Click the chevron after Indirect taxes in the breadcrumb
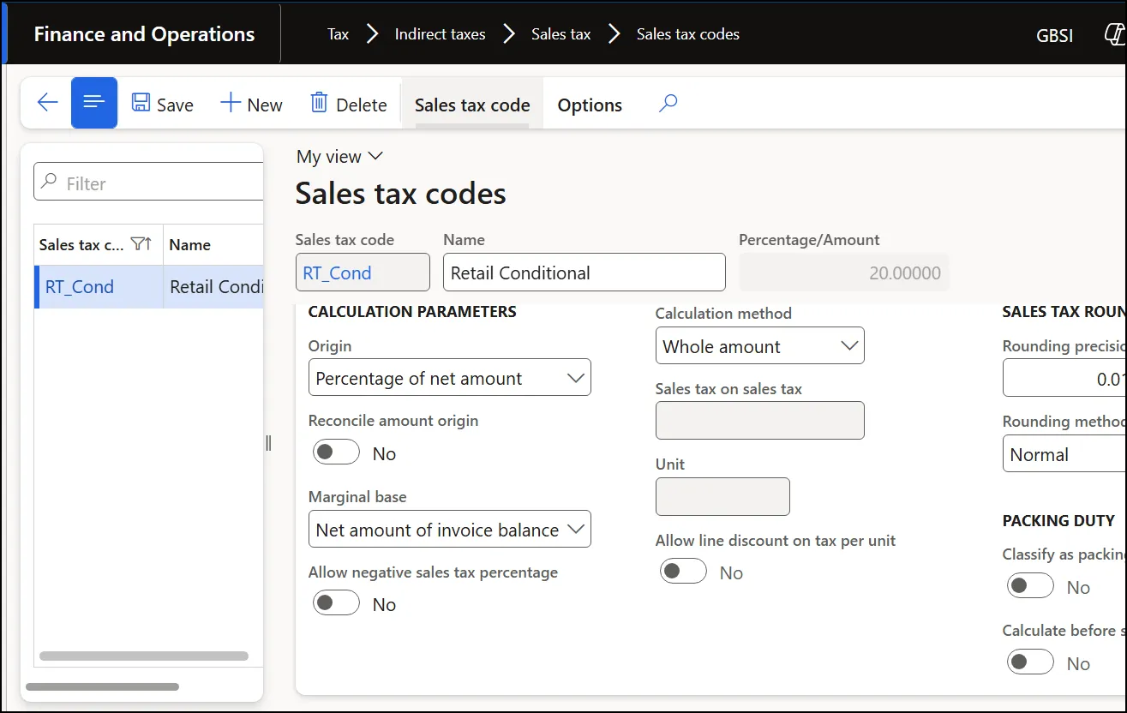The height and width of the screenshot is (713, 1127). [x=509, y=34]
